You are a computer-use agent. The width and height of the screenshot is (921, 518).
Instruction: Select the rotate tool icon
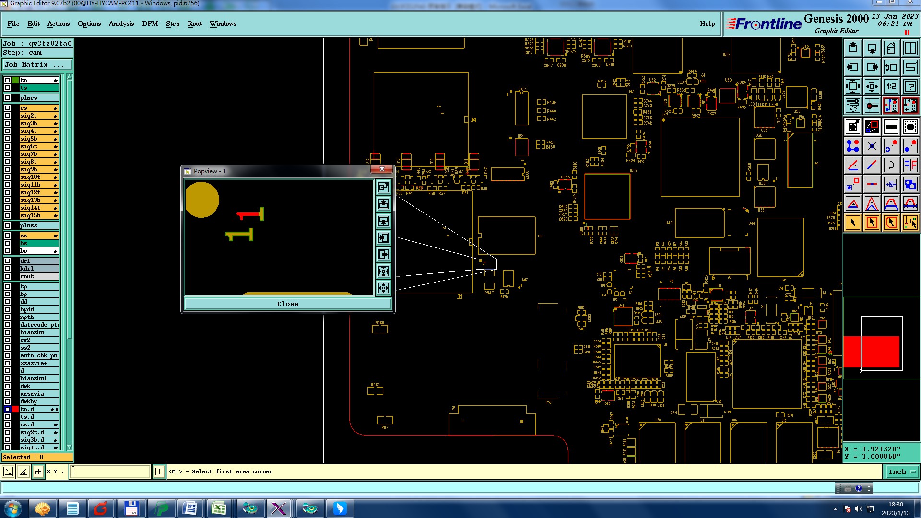891,165
